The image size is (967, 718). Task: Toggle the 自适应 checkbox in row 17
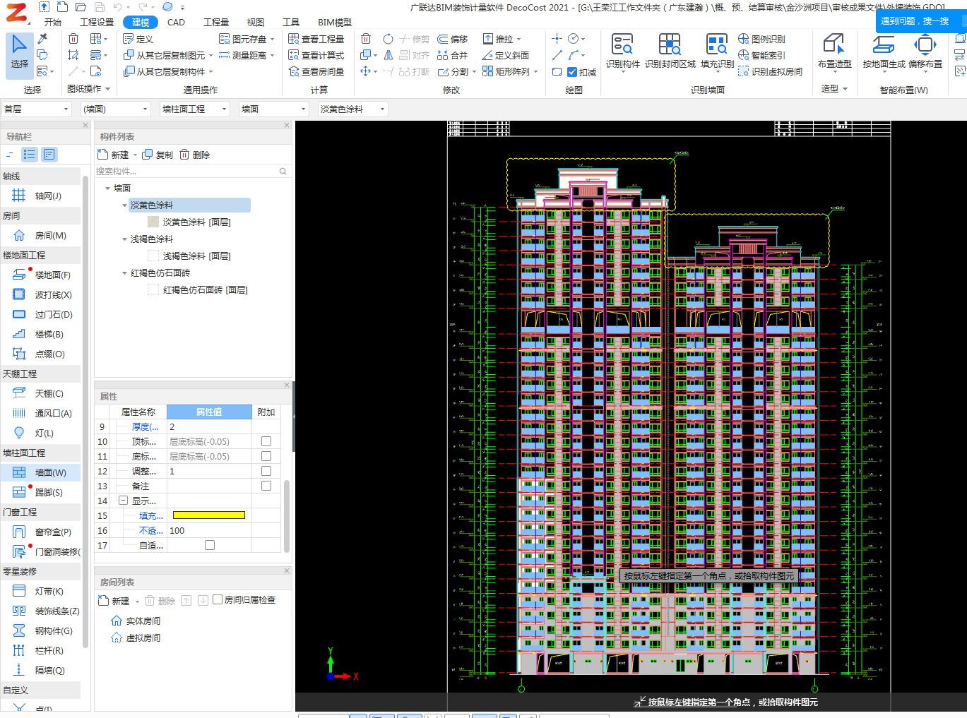click(210, 545)
